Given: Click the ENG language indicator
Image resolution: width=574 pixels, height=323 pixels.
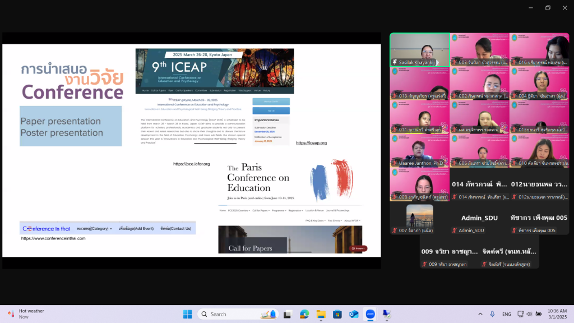Looking at the screenshot, I should click(506, 314).
